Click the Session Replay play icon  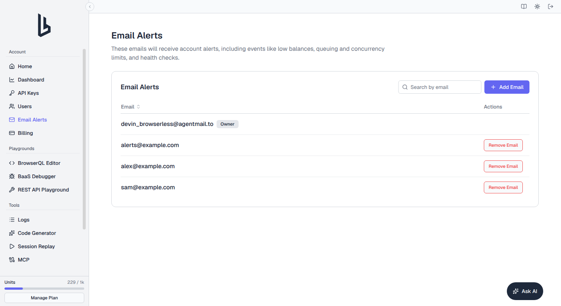12,246
